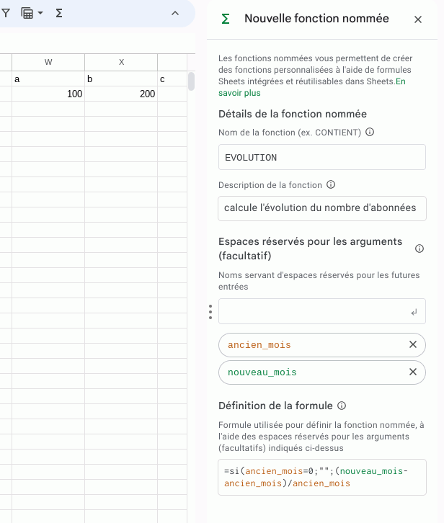Click the function description text field
The width and height of the screenshot is (444, 523).
[x=321, y=208]
